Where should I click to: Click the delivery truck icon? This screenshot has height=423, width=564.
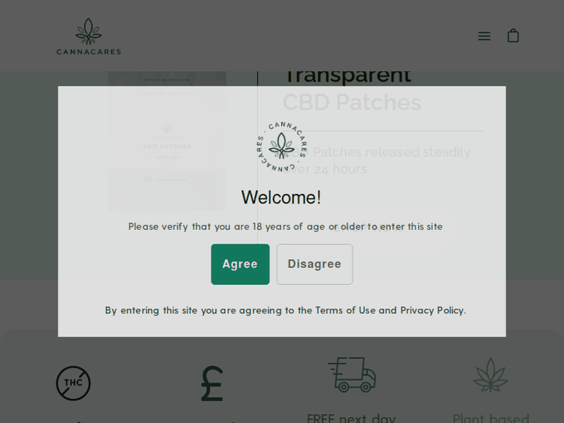tap(352, 374)
